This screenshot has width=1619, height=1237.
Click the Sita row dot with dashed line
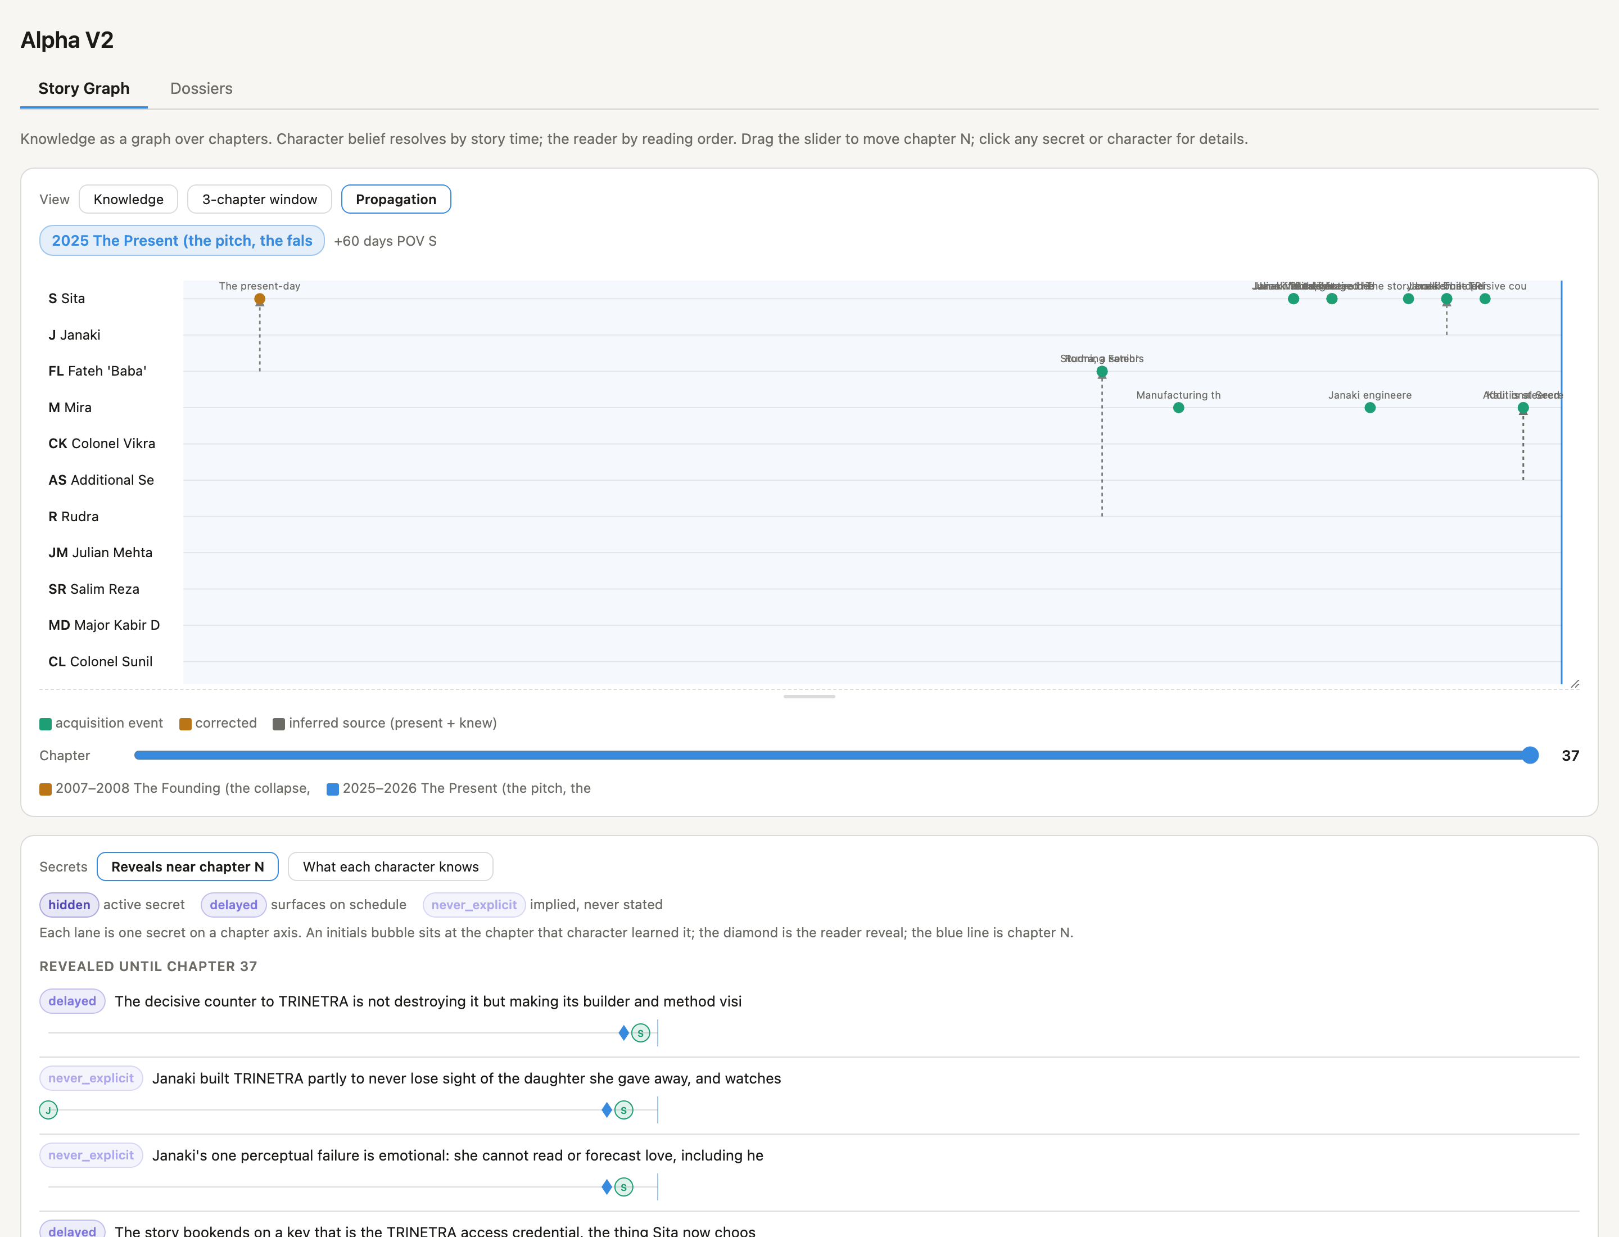[x=1447, y=299]
